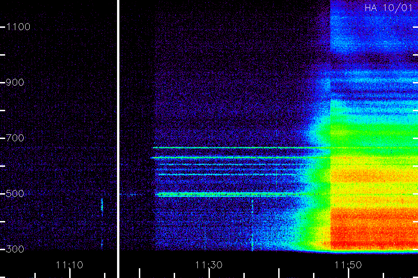The width and height of the screenshot is (418, 278).
Task: Click the 11:50 time axis label
Action: pos(348,265)
